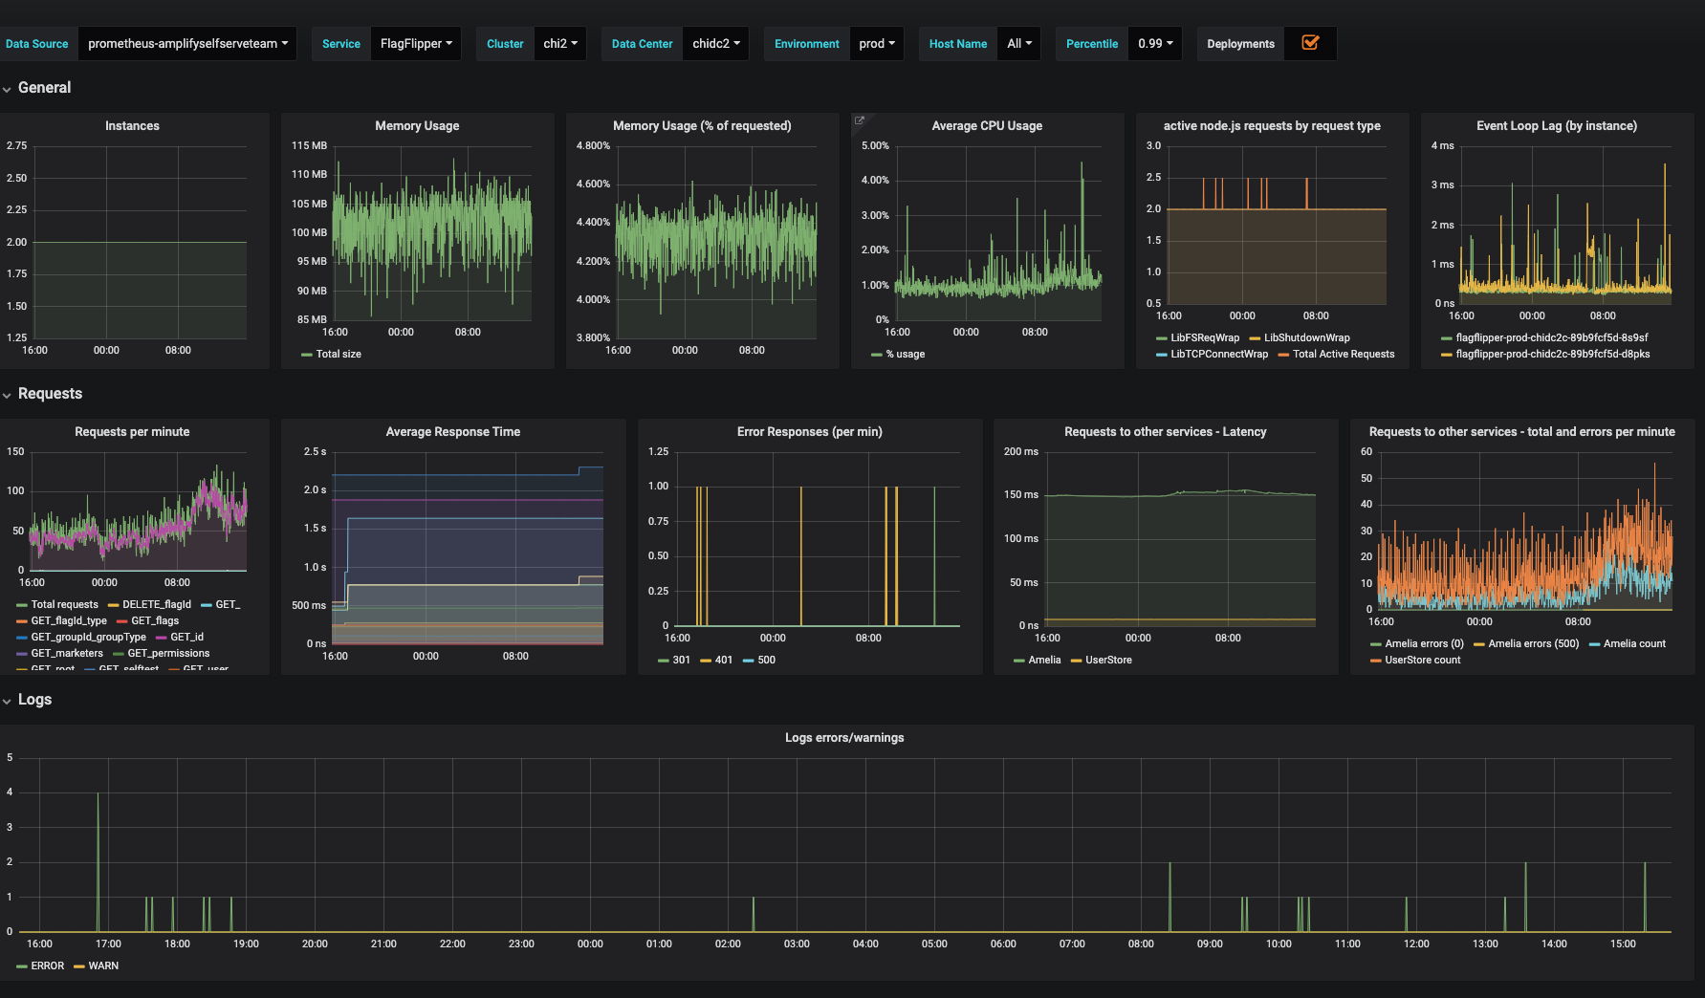The image size is (1705, 998).
Task: Open the Data Source dropdown
Action: (187, 44)
